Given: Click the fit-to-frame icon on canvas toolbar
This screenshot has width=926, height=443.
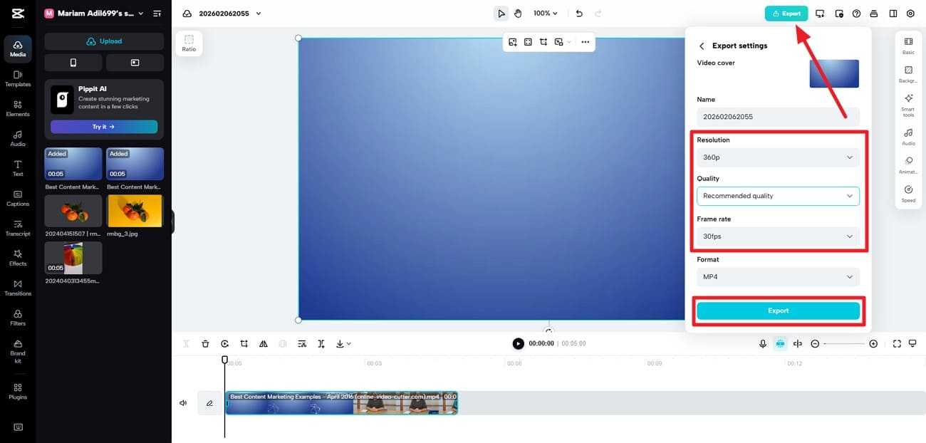Looking at the screenshot, I should point(528,42).
